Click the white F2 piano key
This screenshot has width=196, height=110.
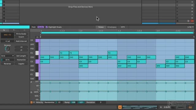37,75
